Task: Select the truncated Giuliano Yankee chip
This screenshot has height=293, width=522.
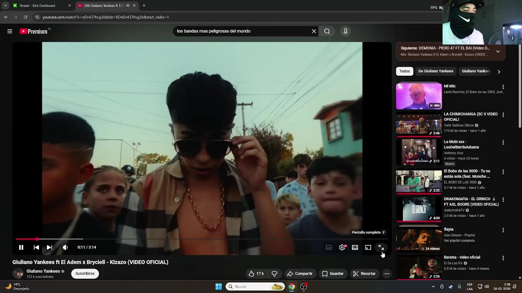Action: [x=476, y=71]
